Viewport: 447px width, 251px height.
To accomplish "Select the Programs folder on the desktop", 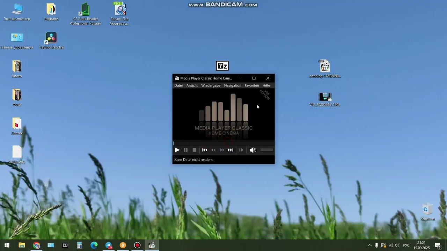I will [x=51, y=12].
